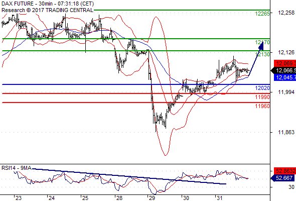
Task: Select date 28 on the time axis
Action: tap(119, 198)
